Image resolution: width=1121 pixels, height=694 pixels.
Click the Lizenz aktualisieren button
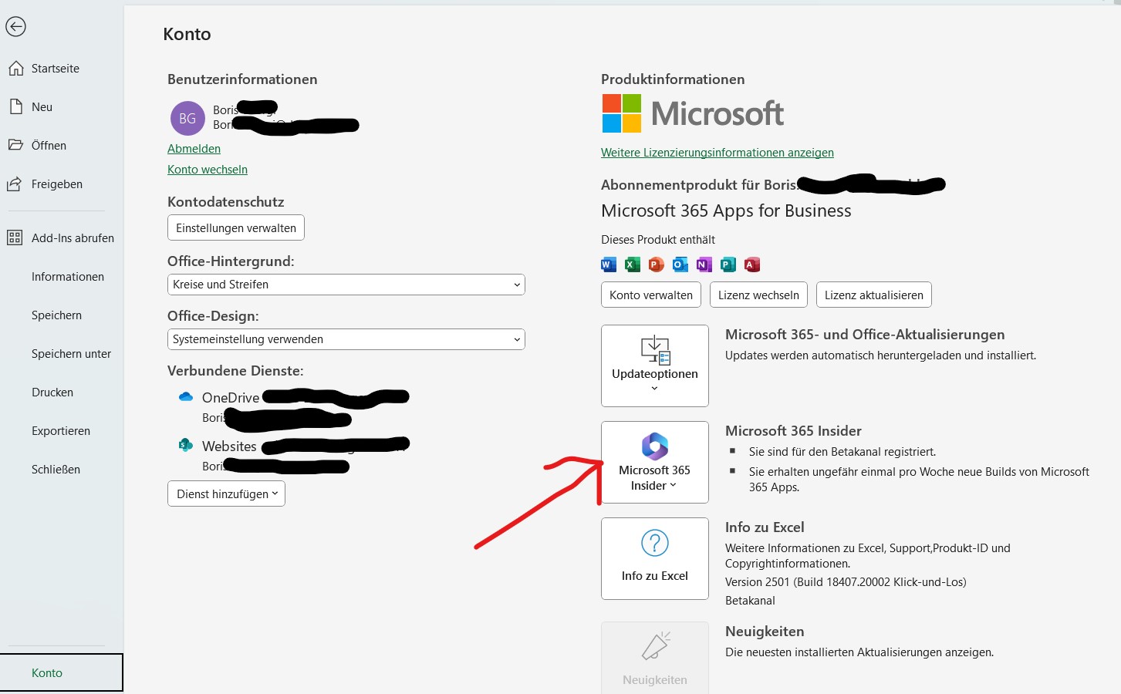click(x=874, y=295)
